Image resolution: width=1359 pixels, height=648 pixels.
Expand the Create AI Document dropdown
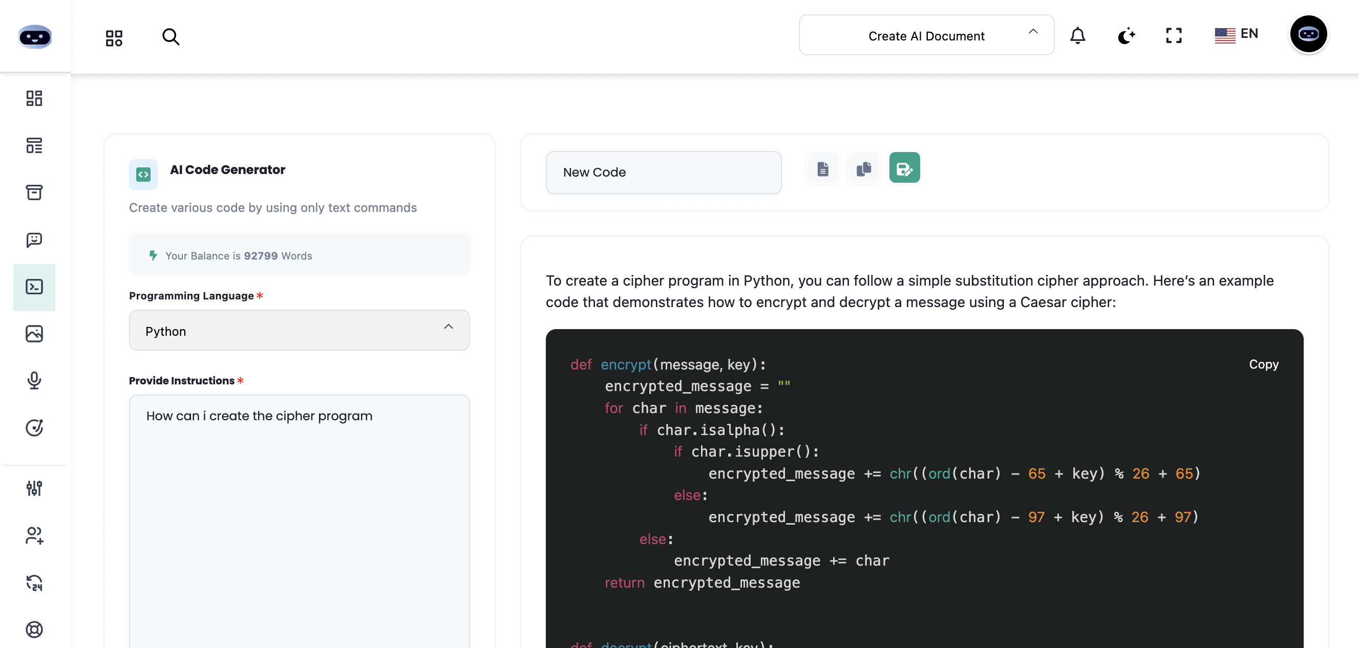926,35
